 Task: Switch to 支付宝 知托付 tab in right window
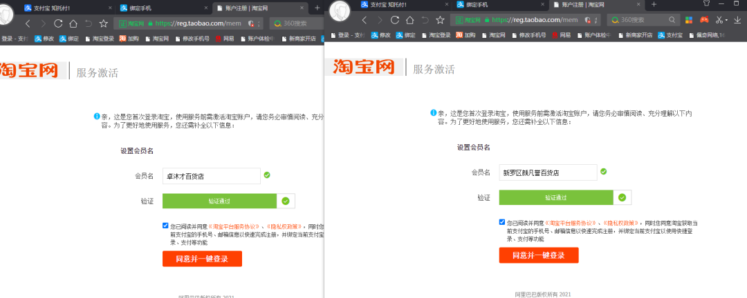click(404, 5)
